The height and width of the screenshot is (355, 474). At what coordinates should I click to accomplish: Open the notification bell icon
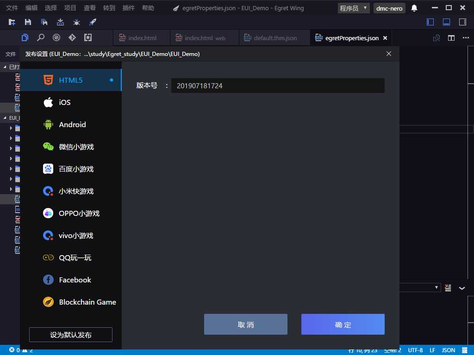coord(414,8)
